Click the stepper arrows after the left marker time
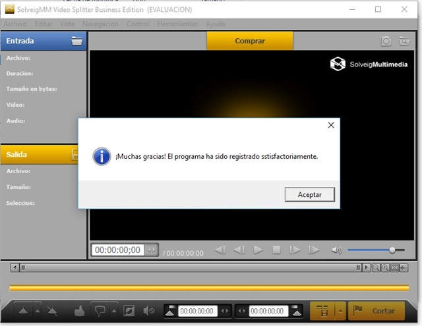This screenshot has height=326, width=422. 225,312
